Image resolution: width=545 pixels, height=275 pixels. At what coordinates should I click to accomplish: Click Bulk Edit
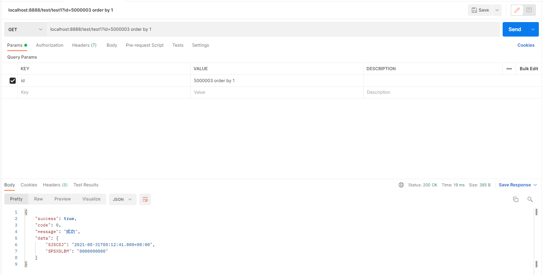click(529, 69)
